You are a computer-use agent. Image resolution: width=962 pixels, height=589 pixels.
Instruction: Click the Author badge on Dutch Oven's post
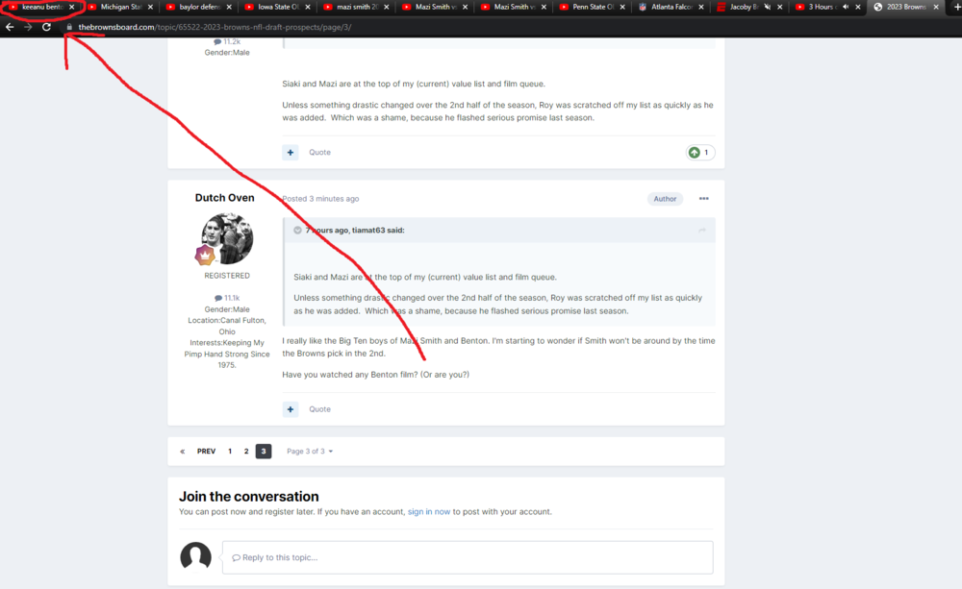click(x=665, y=199)
